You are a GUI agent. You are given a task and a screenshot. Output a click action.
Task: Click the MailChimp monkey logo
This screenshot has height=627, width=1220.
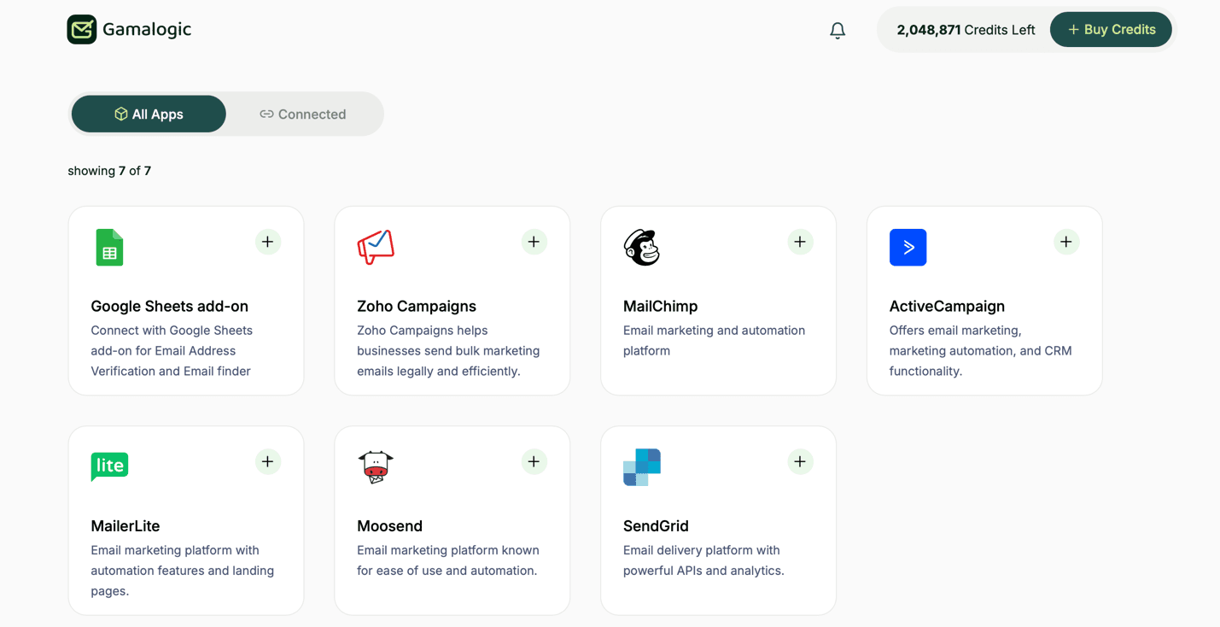tap(641, 248)
